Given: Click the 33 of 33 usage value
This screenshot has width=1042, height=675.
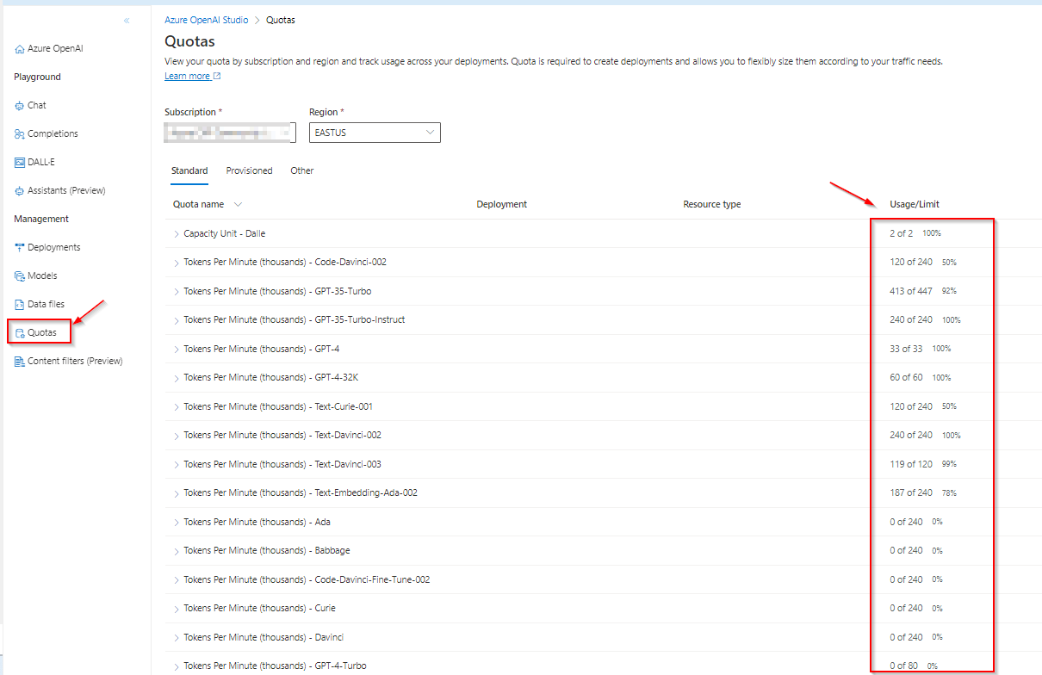Looking at the screenshot, I should coord(906,349).
